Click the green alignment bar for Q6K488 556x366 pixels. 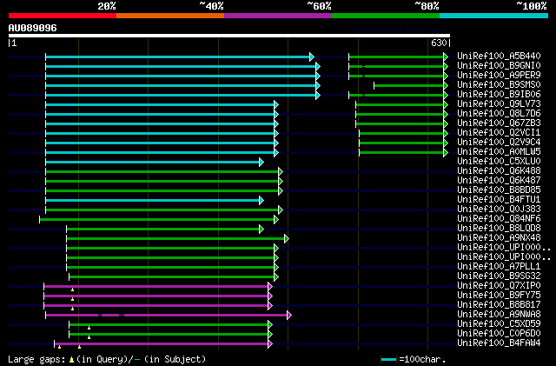point(164,172)
